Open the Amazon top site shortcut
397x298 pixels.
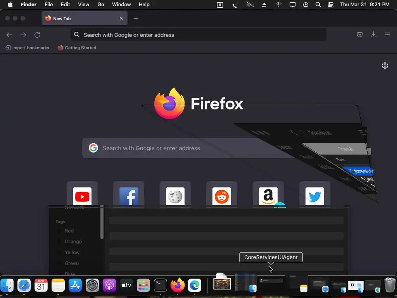tap(268, 195)
